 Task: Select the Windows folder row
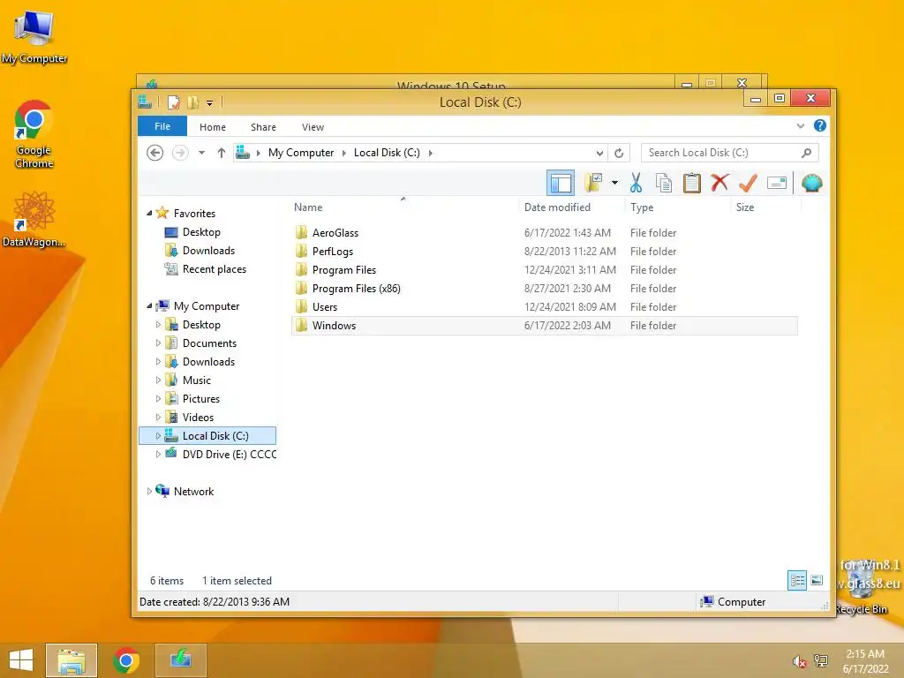(x=545, y=326)
